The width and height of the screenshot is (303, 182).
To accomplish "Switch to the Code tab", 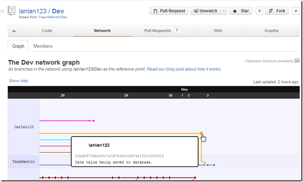I will (x=47, y=30).
